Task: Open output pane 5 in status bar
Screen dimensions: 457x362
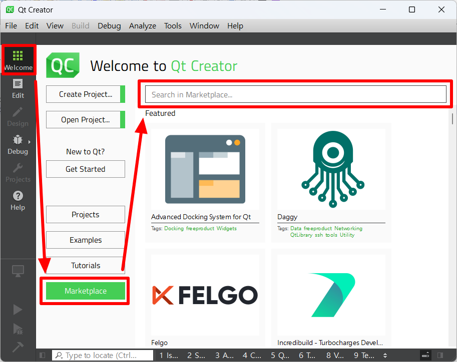Action: (x=280, y=356)
